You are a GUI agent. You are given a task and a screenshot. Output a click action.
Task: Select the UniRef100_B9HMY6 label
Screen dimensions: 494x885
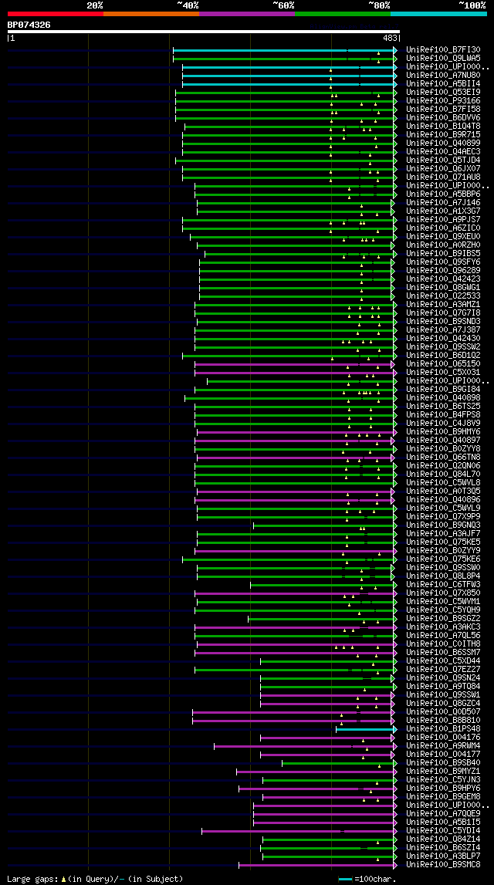[x=443, y=432]
